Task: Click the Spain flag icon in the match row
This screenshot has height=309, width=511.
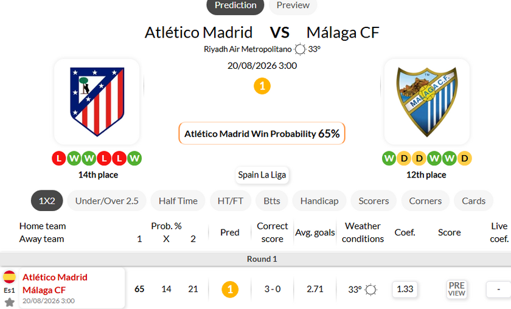Action: click(x=10, y=277)
